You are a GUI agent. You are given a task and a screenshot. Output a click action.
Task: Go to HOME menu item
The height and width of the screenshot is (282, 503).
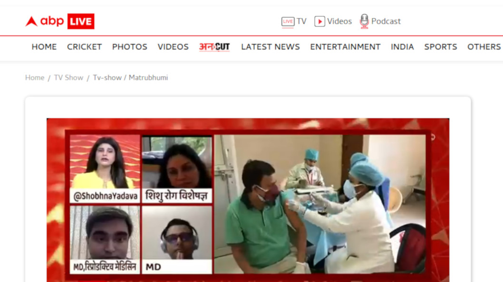point(44,47)
